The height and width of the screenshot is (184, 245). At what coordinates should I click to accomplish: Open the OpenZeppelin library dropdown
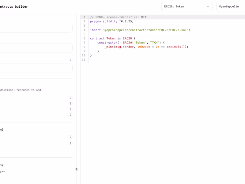point(231,6)
